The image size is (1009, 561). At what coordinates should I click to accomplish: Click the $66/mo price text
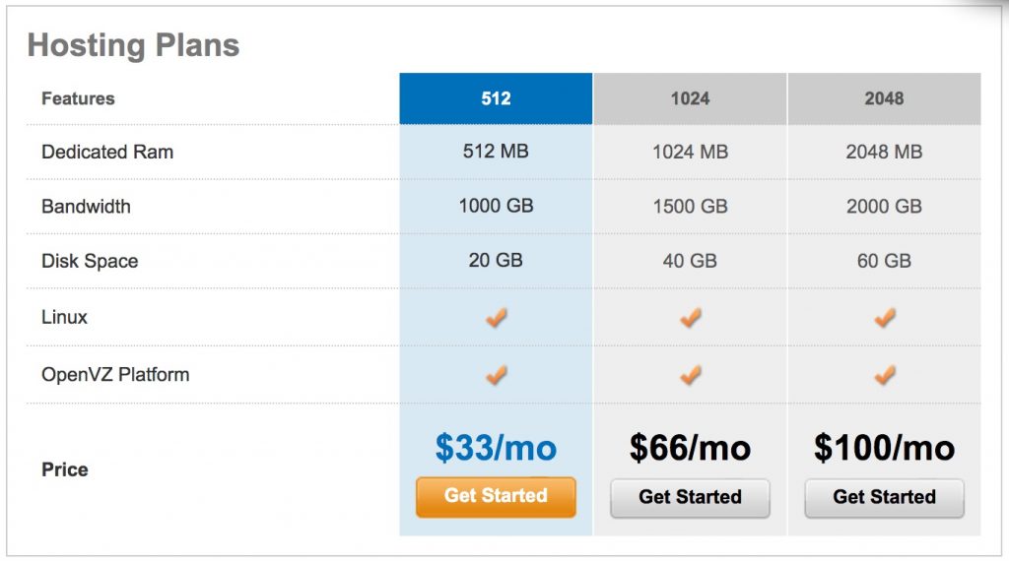690,449
